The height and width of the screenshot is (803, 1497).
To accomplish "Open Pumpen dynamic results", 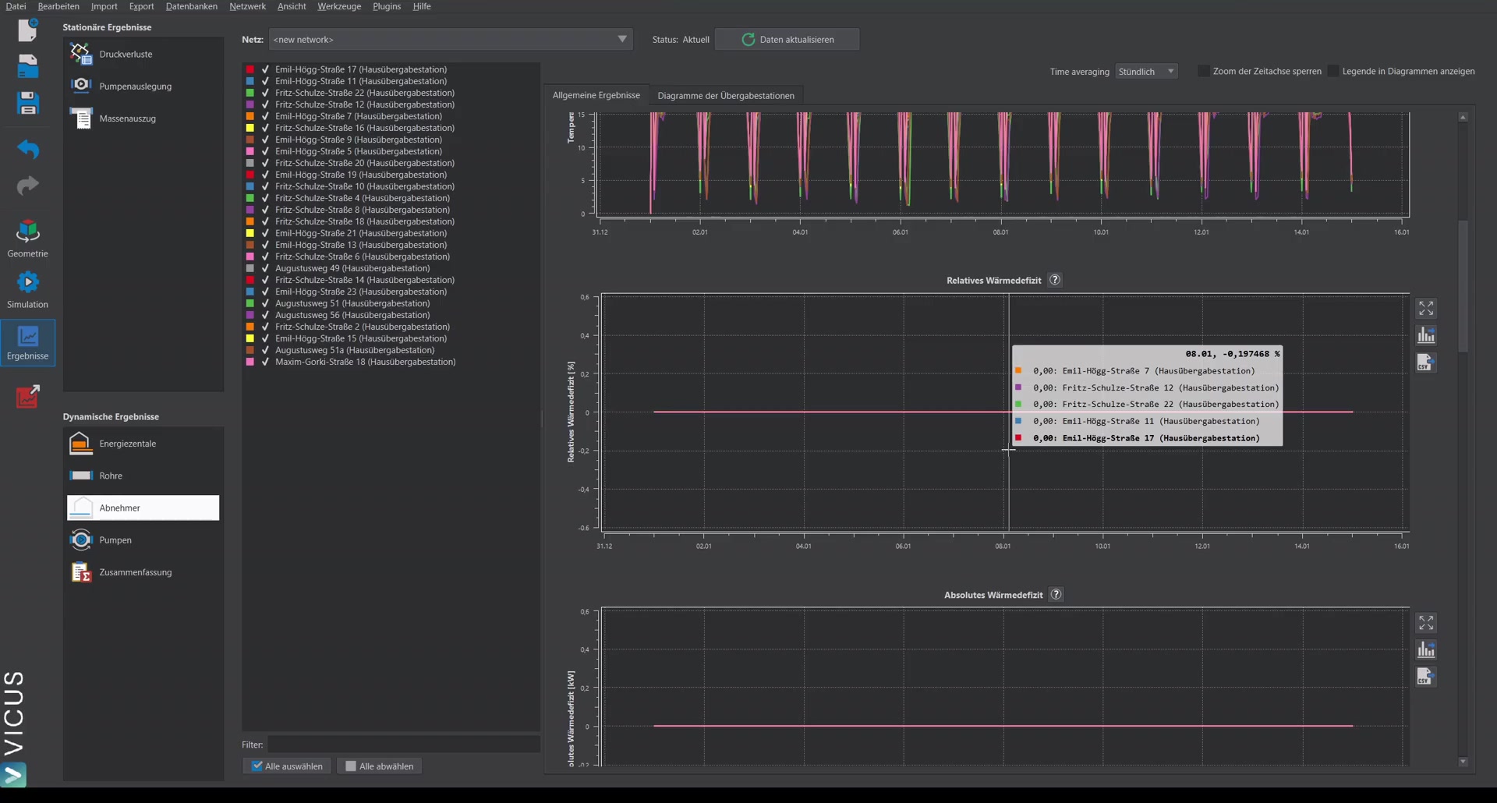I will (x=143, y=539).
